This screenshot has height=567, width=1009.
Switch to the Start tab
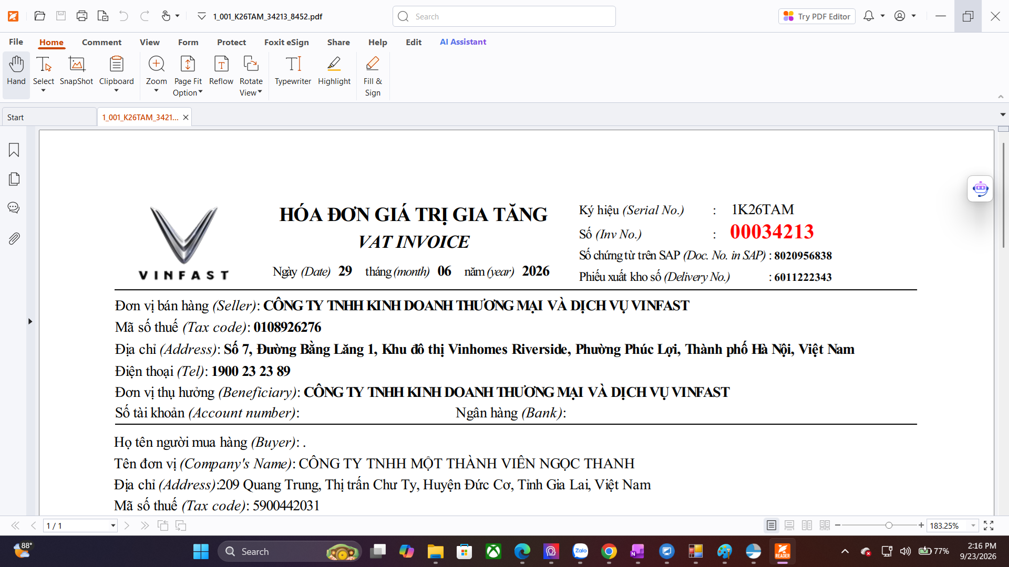tap(49, 117)
